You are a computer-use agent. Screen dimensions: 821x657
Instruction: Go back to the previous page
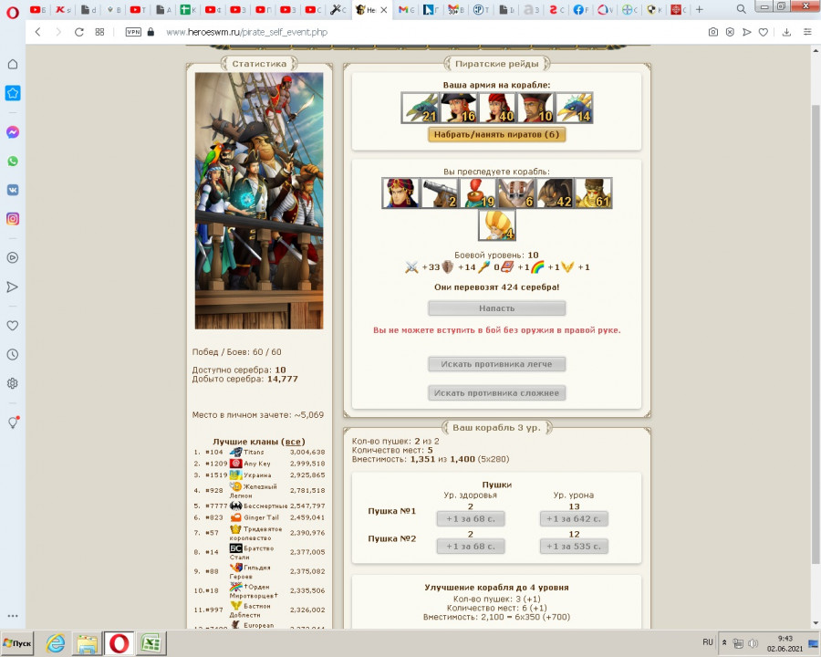pyautogui.click(x=37, y=32)
